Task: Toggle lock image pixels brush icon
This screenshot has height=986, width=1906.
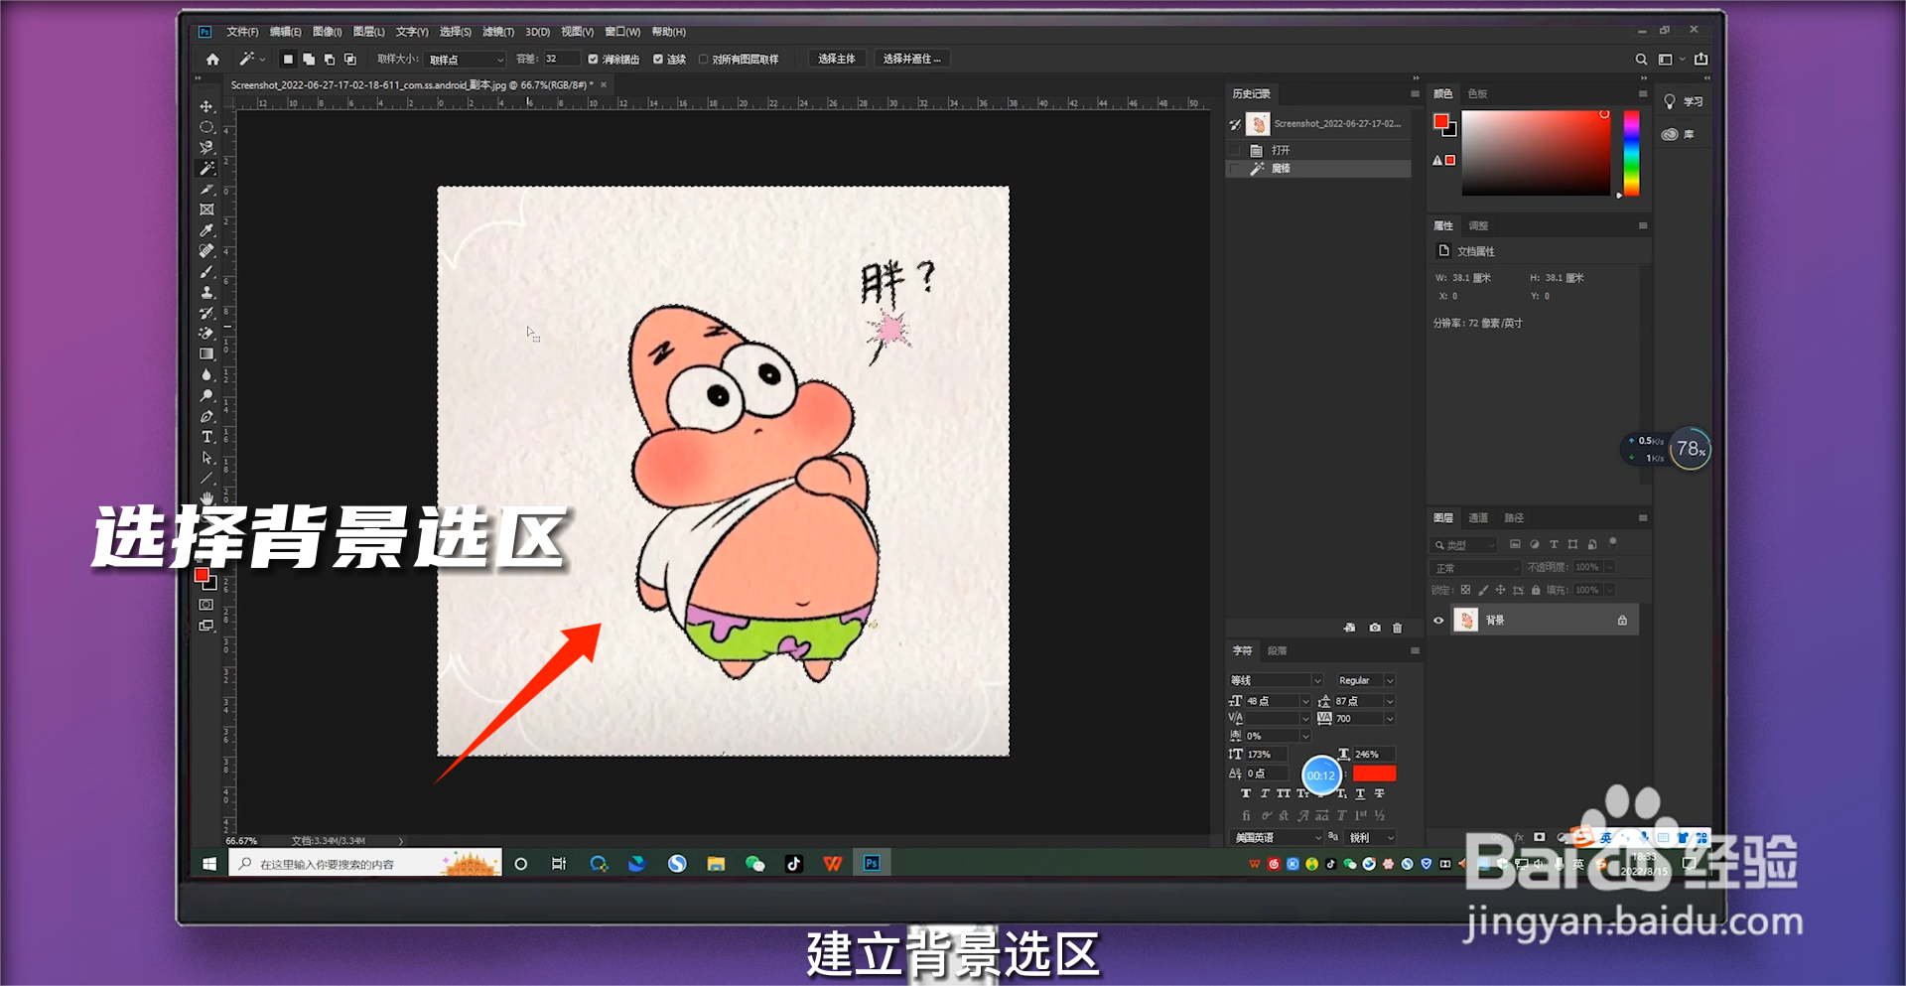Action: click(1483, 590)
